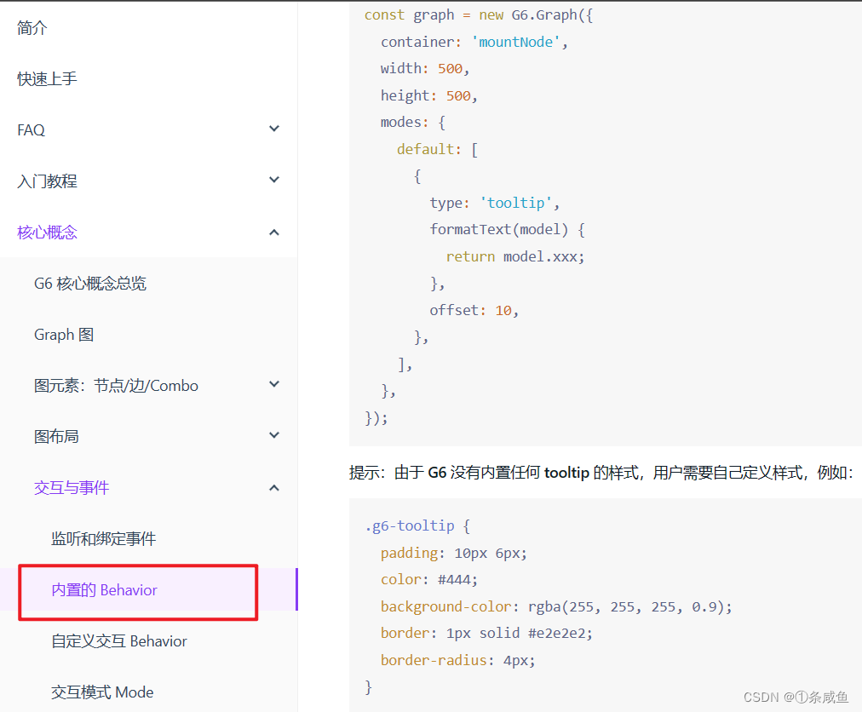Select the 图布局 submenu label

pyautogui.click(x=56, y=437)
